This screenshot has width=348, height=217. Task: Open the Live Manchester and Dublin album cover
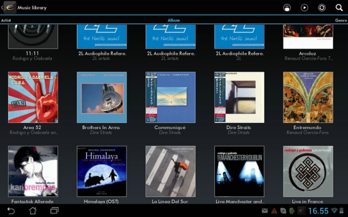click(x=239, y=171)
